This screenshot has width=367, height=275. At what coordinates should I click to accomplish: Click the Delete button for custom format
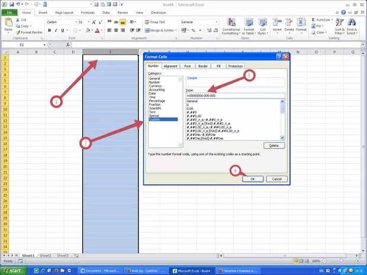pos(273,145)
